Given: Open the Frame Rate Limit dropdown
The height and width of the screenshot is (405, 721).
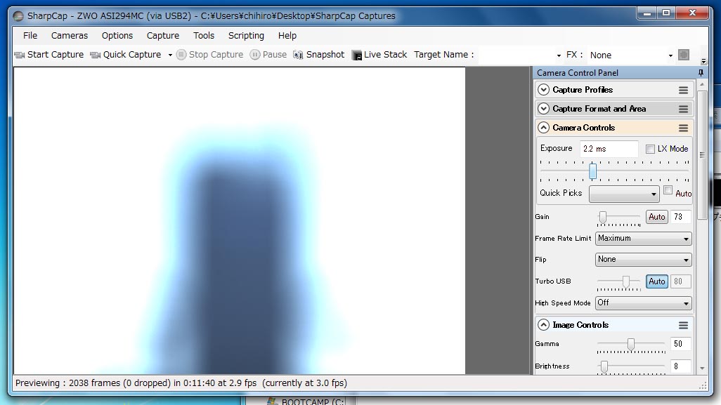Looking at the screenshot, I should click(x=643, y=239).
